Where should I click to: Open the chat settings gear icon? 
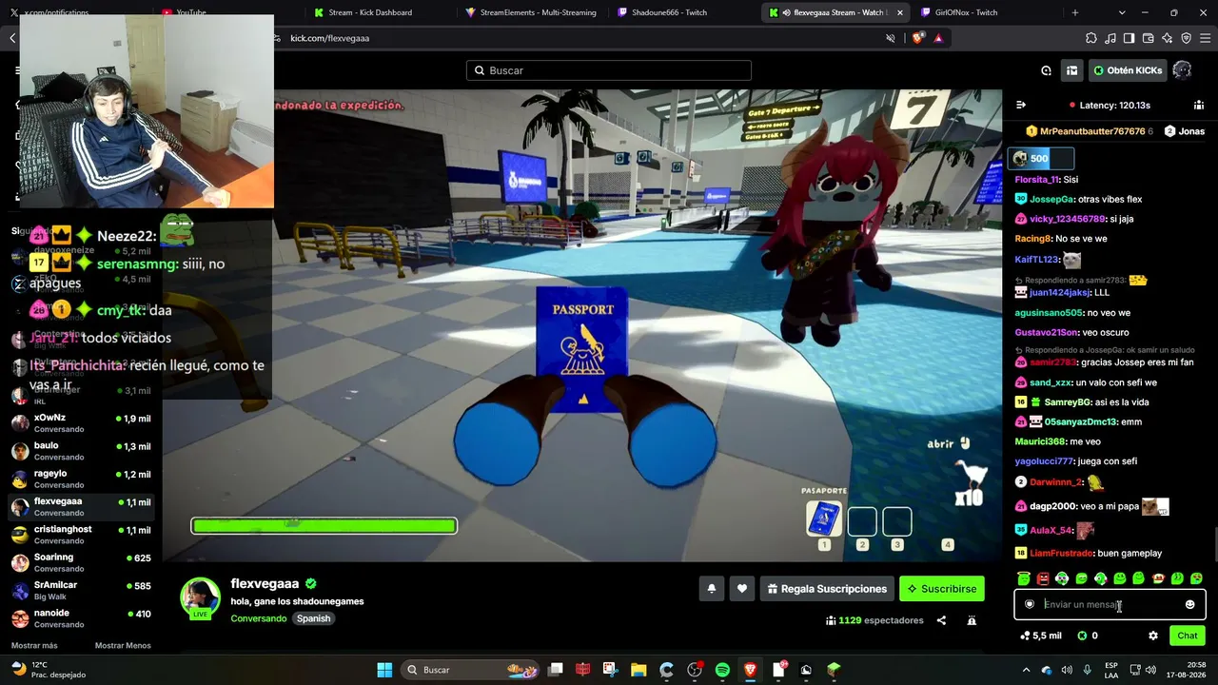pyautogui.click(x=1153, y=636)
